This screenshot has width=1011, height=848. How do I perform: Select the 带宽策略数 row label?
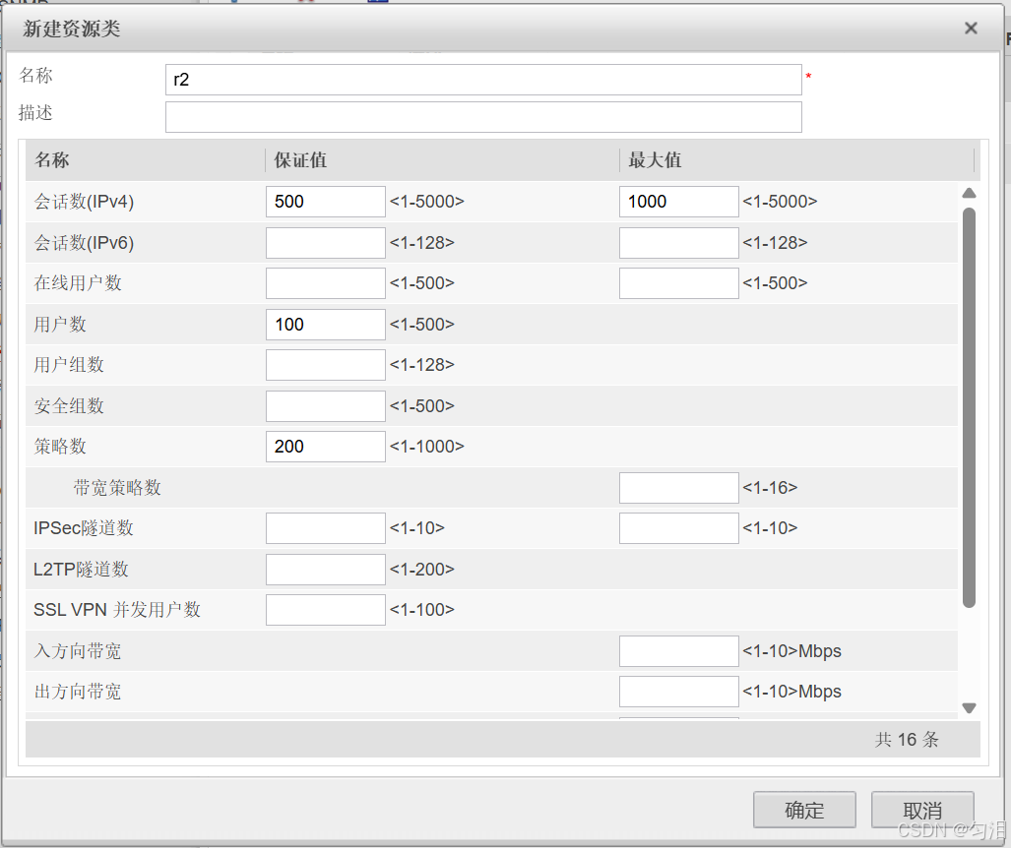click(117, 488)
